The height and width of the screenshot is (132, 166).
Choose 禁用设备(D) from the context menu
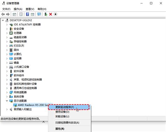click(70, 112)
